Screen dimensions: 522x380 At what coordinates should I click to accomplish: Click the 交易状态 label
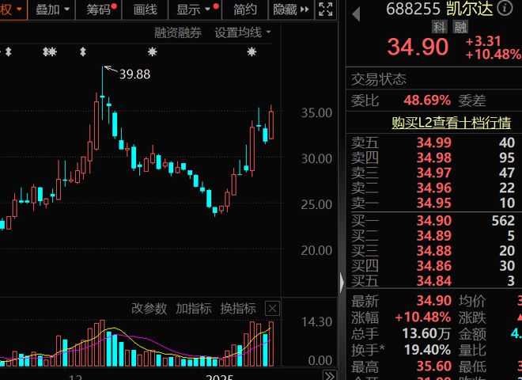pyautogui.click(x=379, y=79)
